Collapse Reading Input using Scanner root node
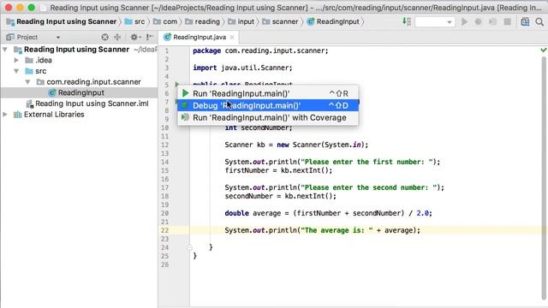Screen dimensions: 548x308 [5, 50]
